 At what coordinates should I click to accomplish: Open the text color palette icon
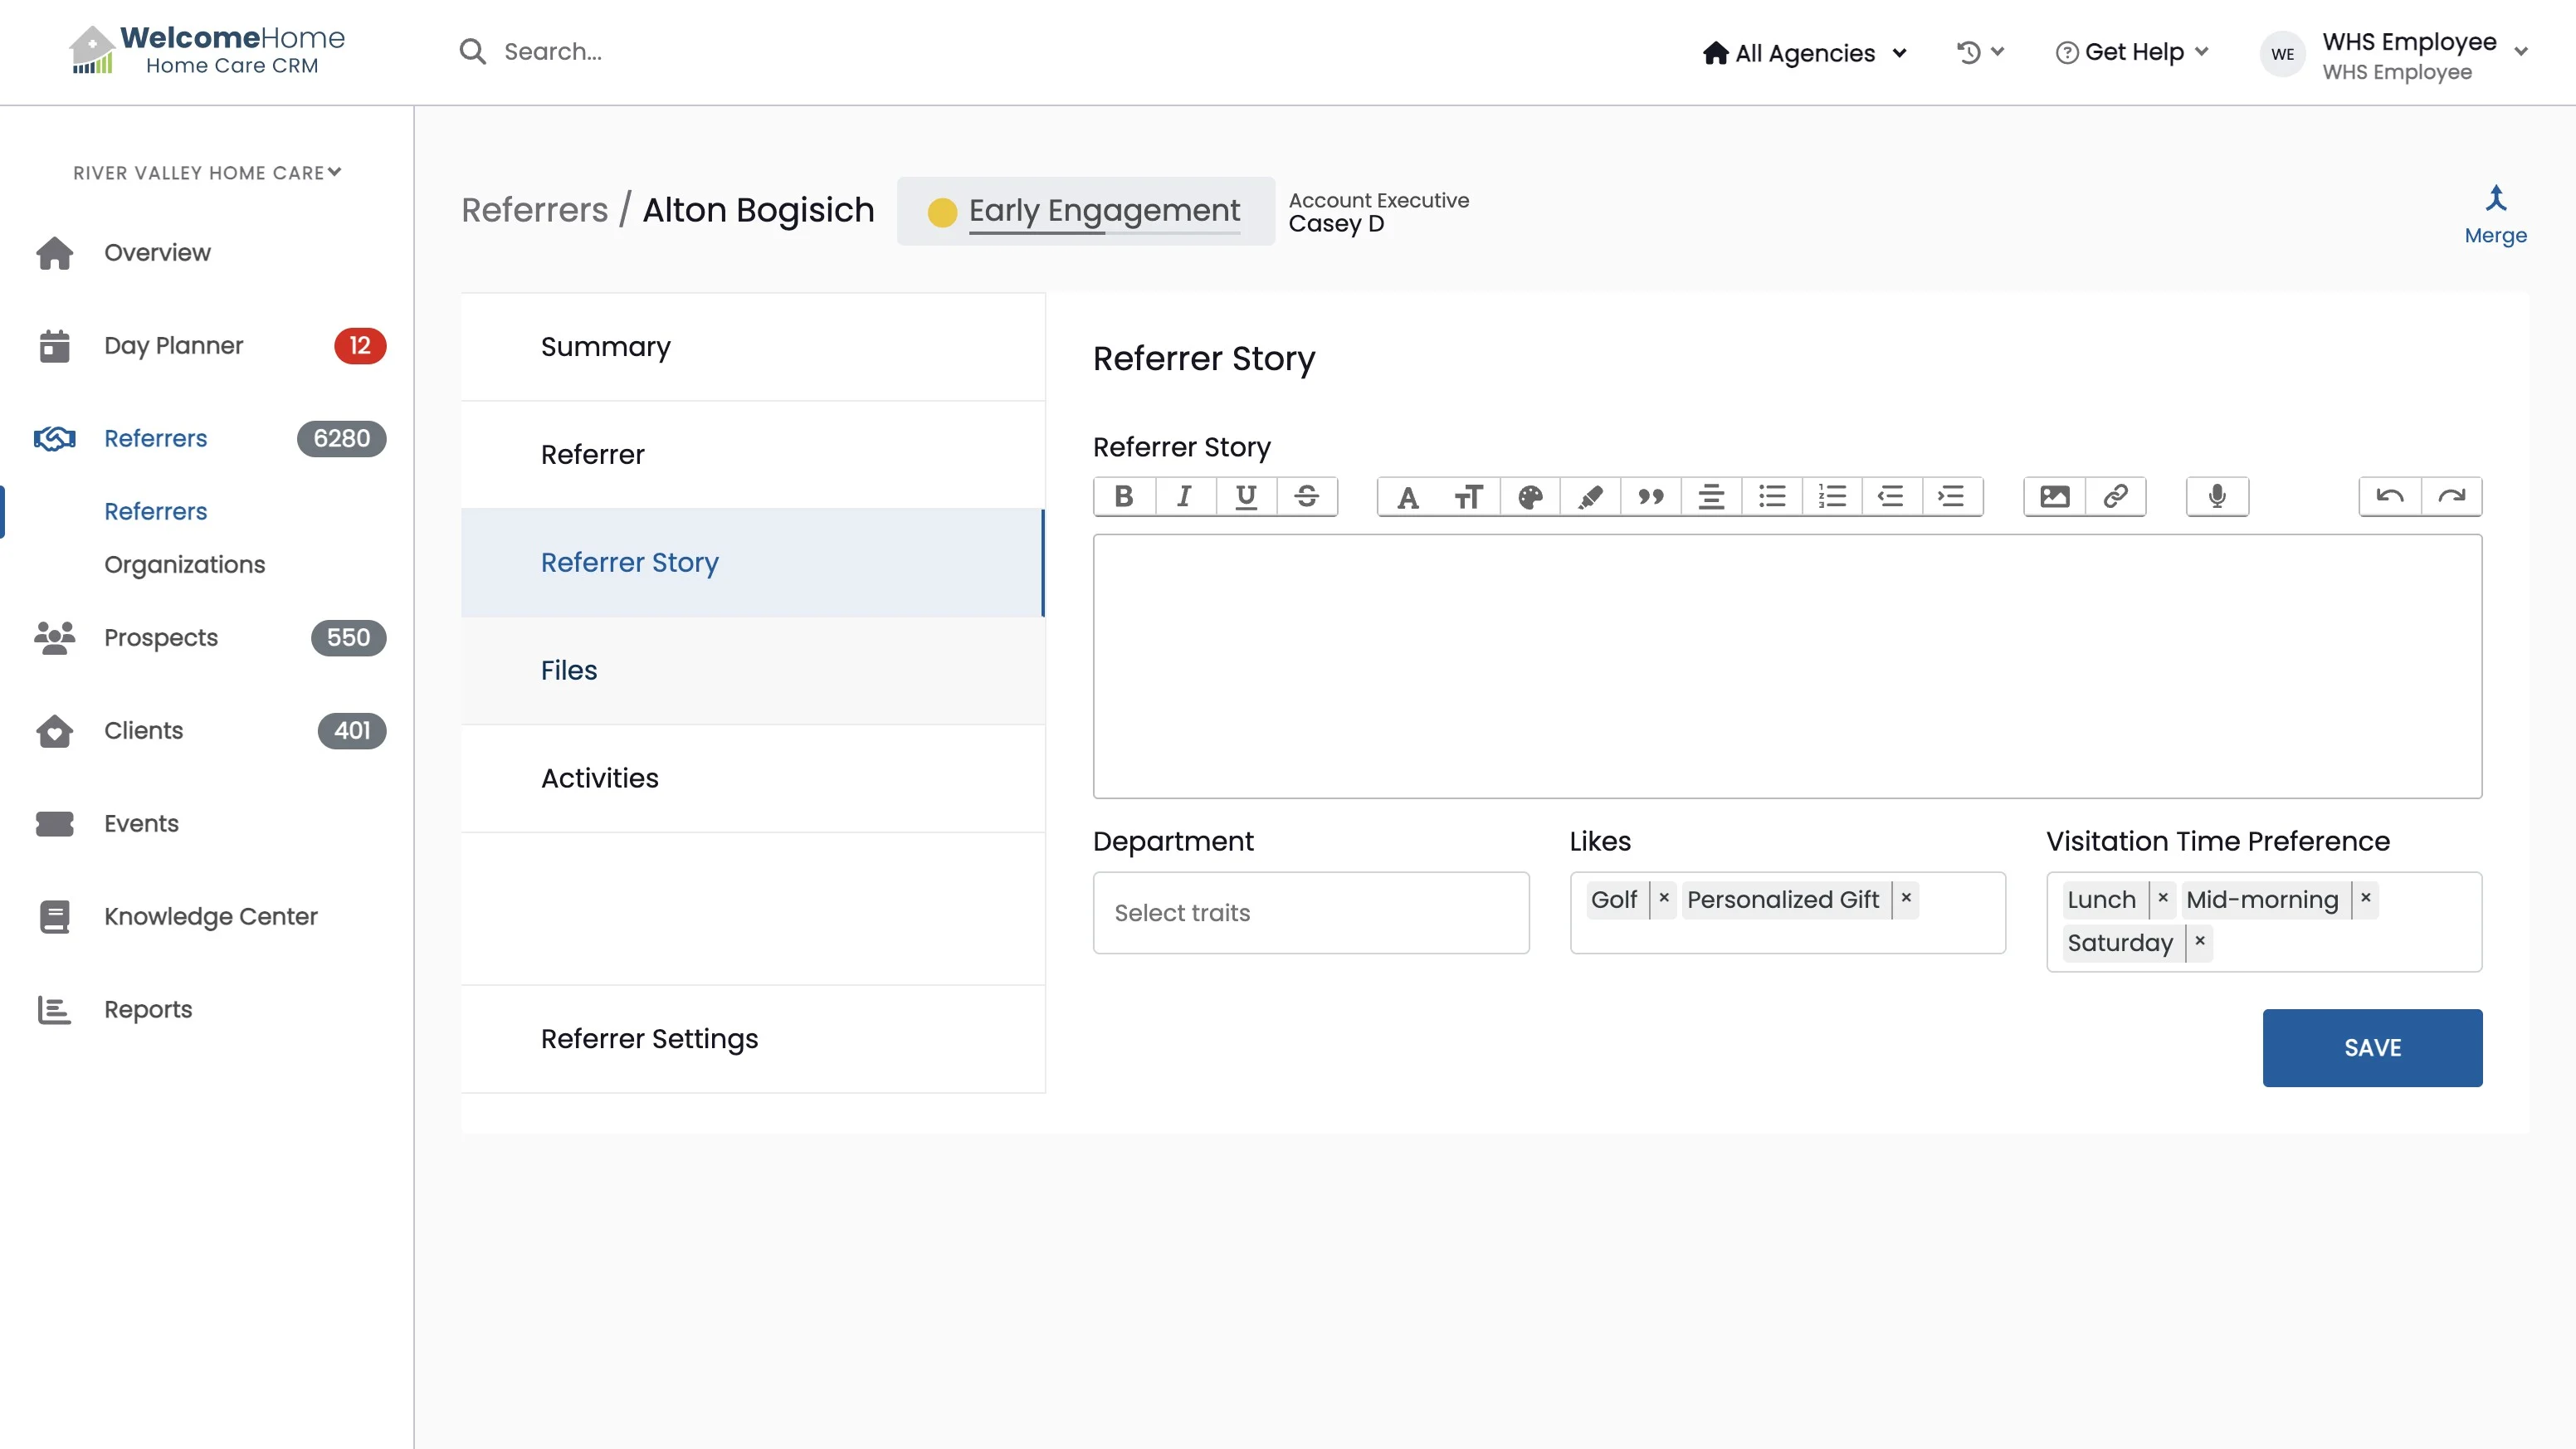pos(1530,496)
